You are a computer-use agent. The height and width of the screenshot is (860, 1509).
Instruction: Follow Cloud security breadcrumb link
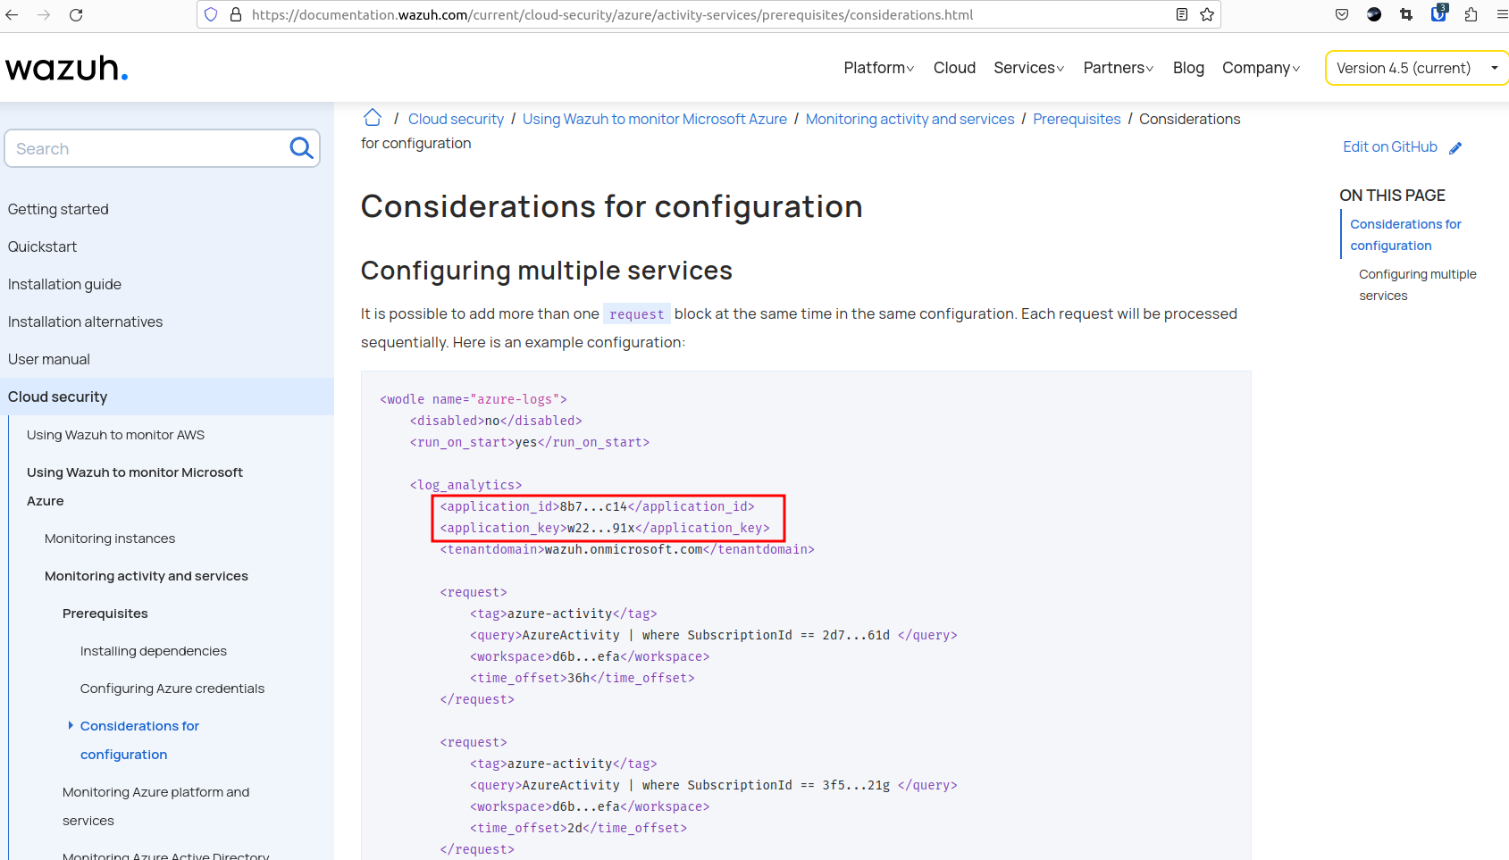pyautogui.click(x=456, y=119)
